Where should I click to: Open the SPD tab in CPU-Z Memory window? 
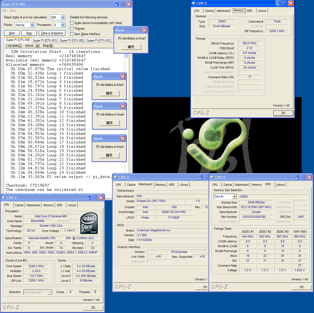pyautogui.click(x=250, y=11)
